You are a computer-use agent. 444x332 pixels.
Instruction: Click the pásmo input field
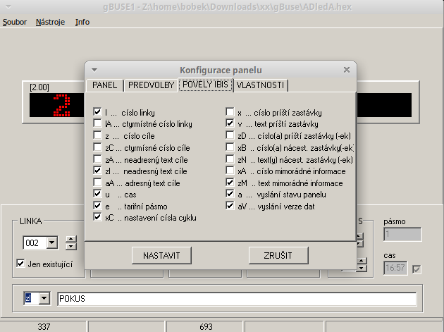[x=402, y=234]
